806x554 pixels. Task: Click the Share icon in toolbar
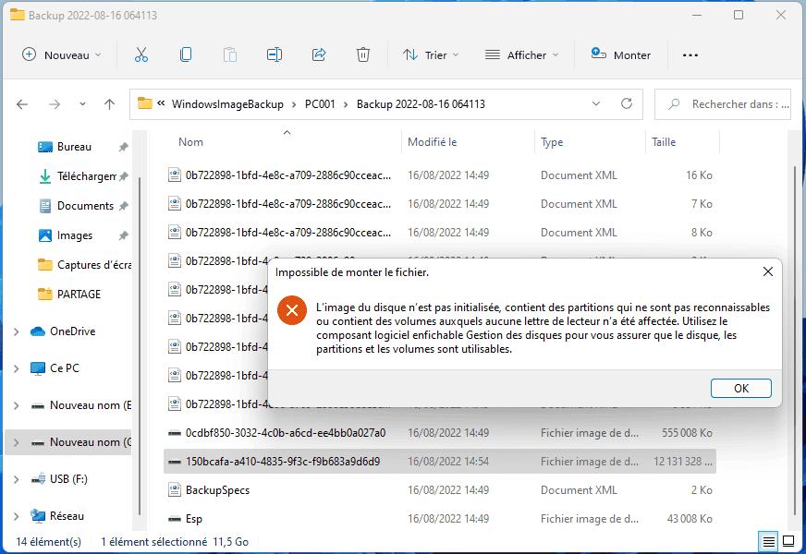point(319,54)
